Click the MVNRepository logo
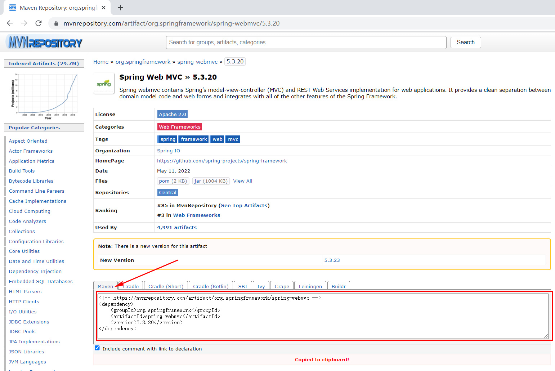 (x=45, y=43)
